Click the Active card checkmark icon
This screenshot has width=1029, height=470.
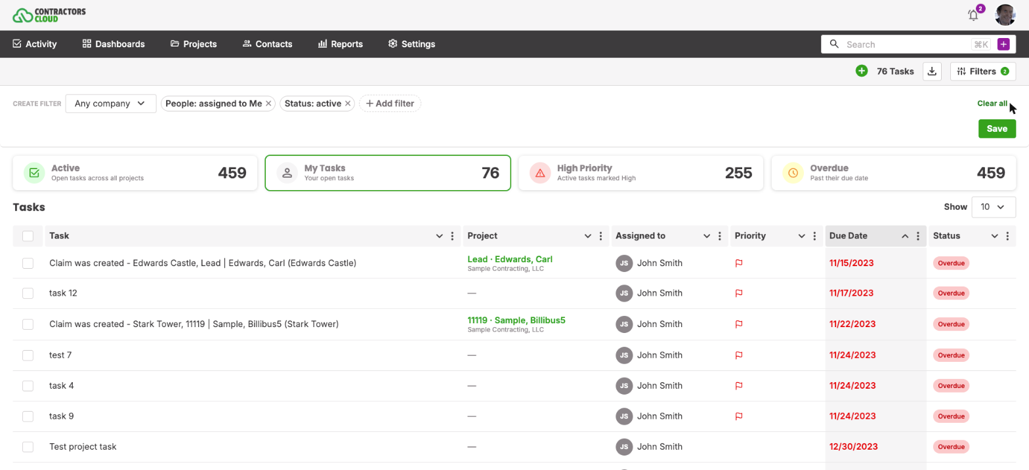(34, 173)
